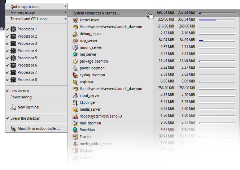Choose Power saving mode
Image resolution: width=240 pixels, height=170 pixels.
(36, 97)
